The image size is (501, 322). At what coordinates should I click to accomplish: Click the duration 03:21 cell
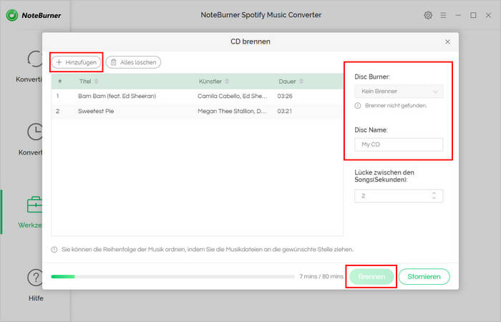coord(284,111)
